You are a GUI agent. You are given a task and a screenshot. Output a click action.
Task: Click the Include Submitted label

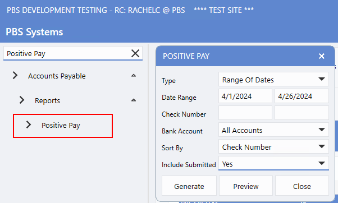pyautogui.click(x=189, y=165)
